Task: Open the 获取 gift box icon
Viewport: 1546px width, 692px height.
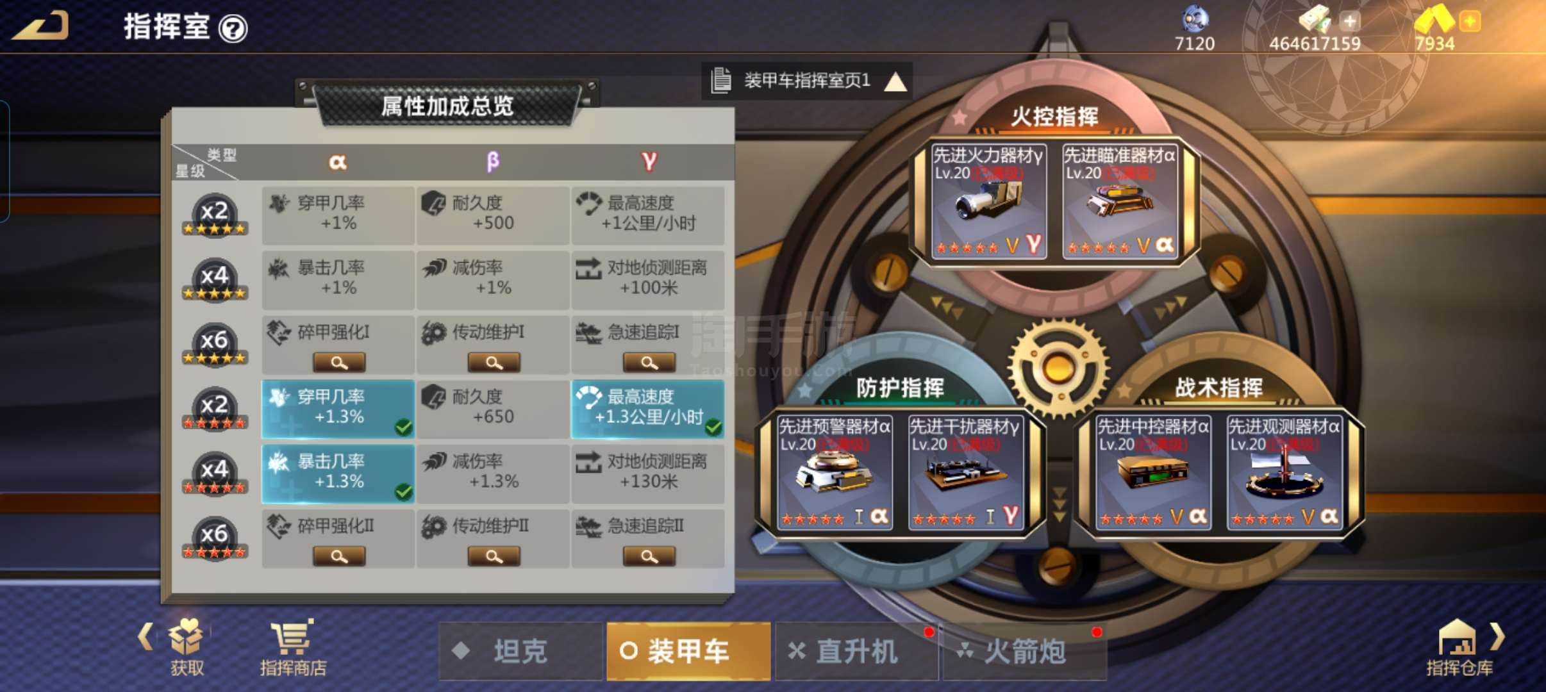Action: click(187, 647)
